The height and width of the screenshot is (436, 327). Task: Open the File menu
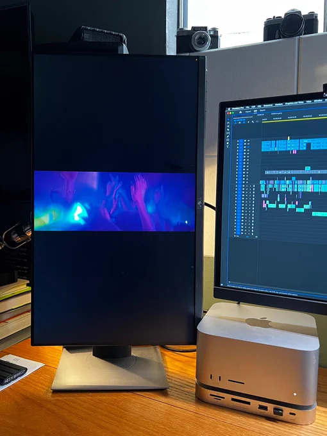[x=247, y=107]
